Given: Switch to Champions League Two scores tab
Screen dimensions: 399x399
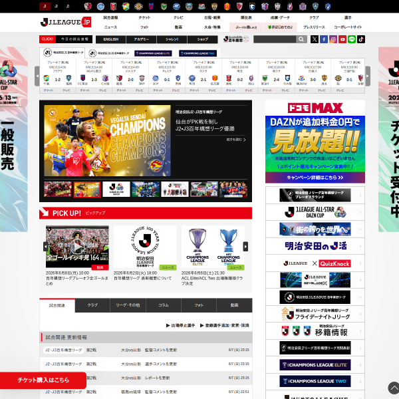Looking at the screenshot, I should tap(198, 53).
